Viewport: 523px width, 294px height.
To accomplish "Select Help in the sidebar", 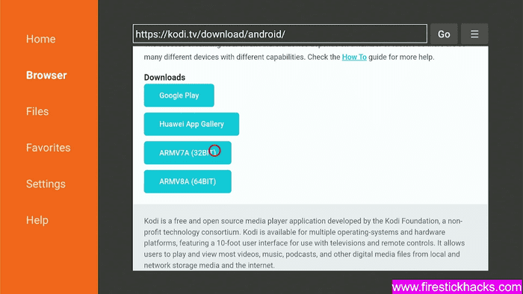I will pos(37,220).
